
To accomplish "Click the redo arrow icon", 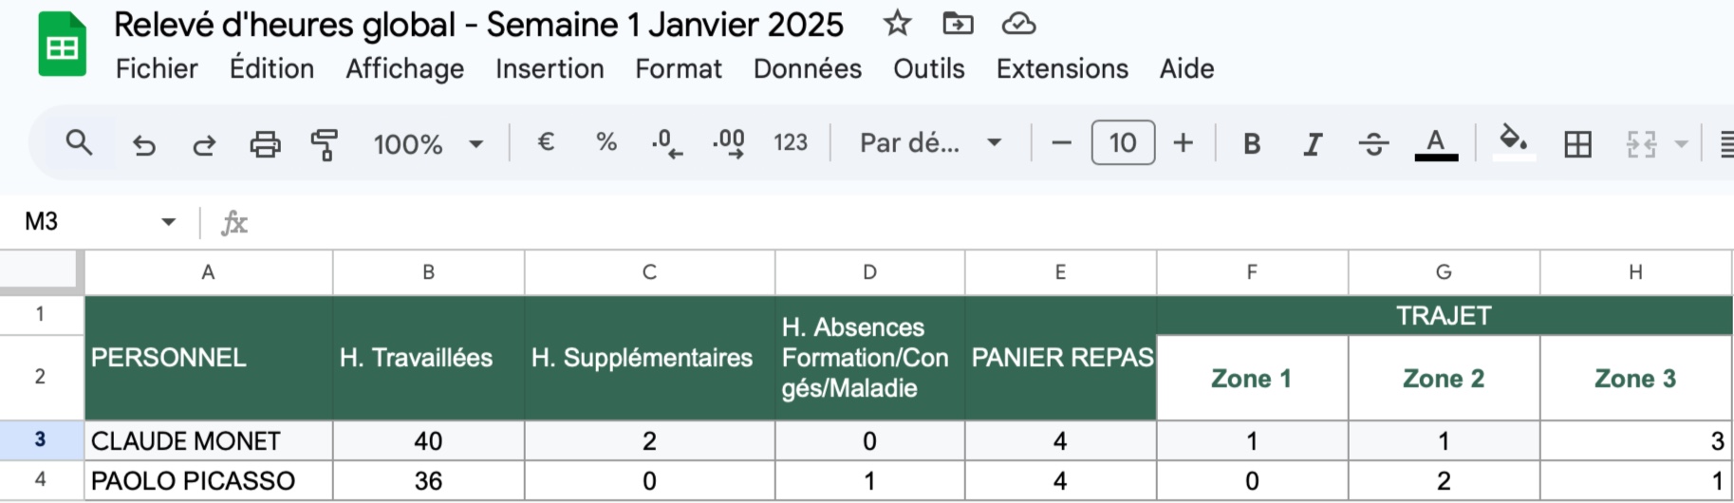I will [x=204, y=144].
